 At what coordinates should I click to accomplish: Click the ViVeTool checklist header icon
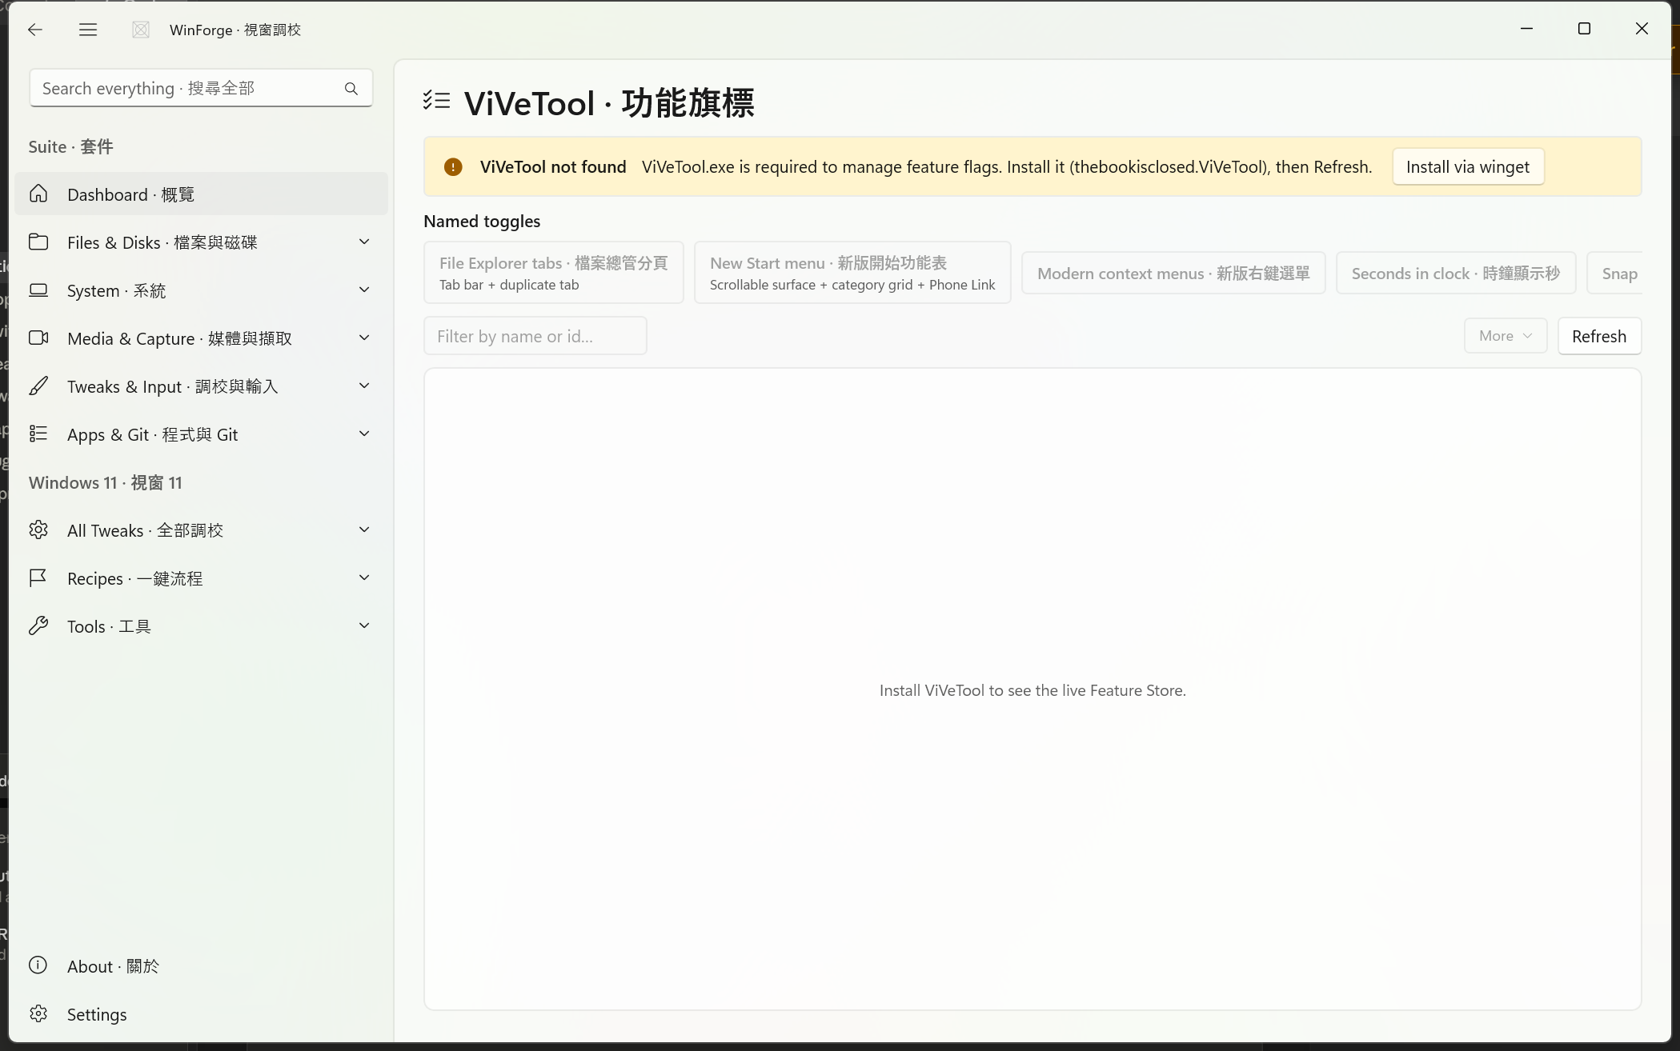tap(437, 101)
